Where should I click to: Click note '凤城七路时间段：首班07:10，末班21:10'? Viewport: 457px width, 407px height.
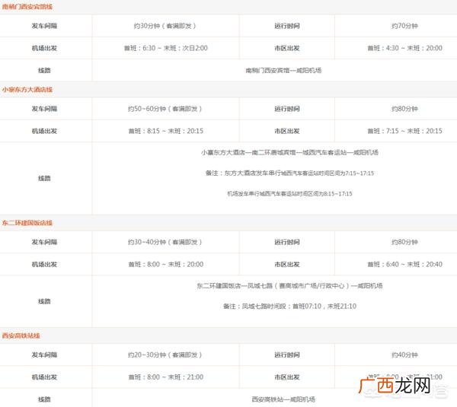(289, 307)
